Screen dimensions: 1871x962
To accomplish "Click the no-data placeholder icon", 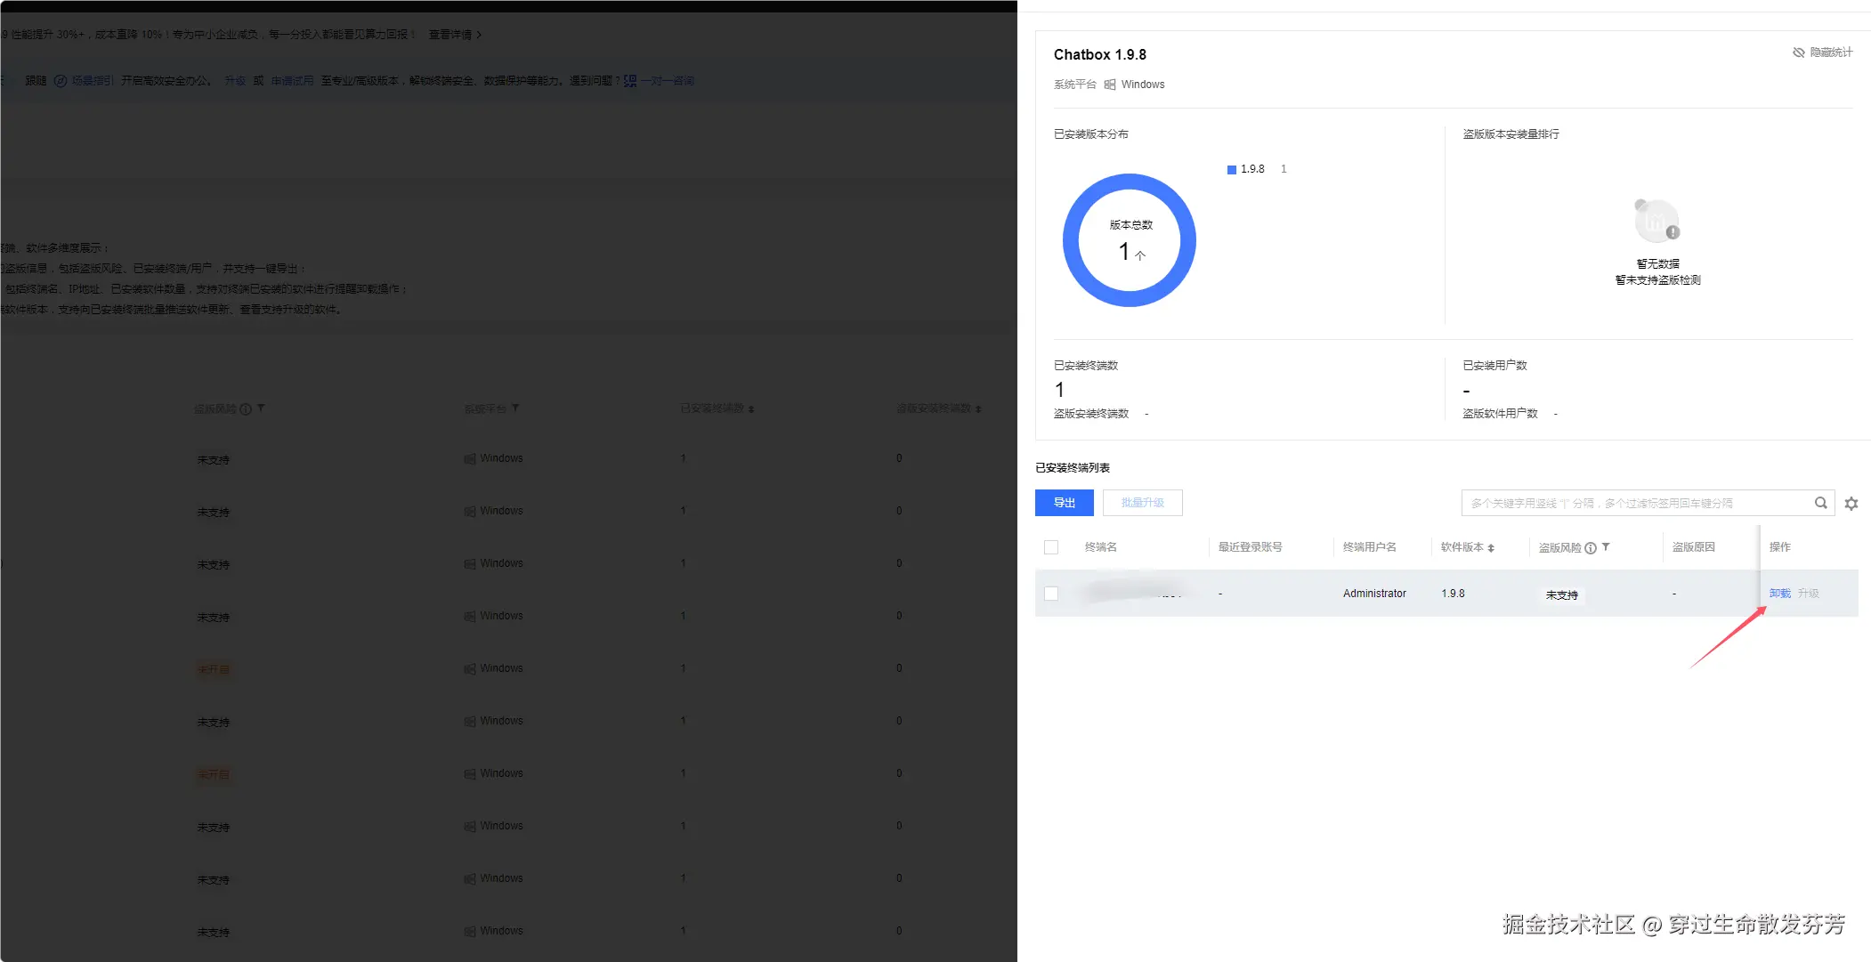I will (x=1656, y=221).
